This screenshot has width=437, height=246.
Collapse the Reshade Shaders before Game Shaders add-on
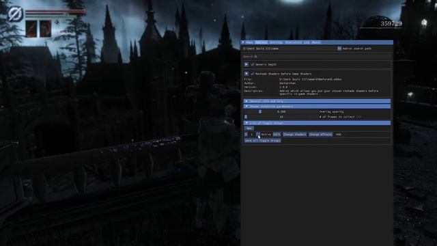click(x=246, y=74)
